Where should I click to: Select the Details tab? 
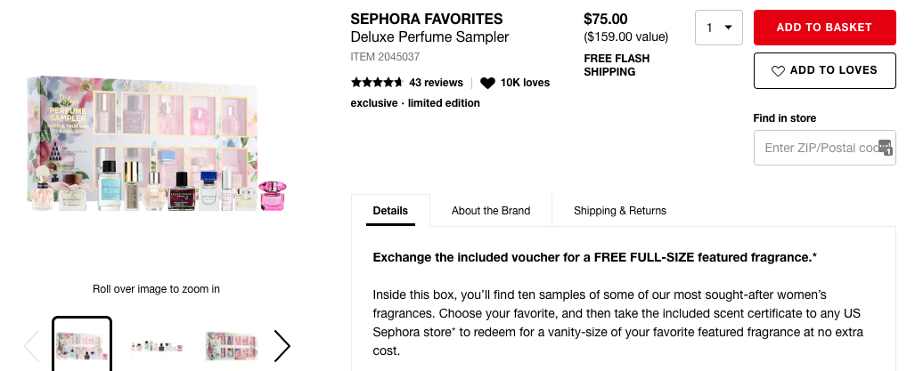pos(390,211)
